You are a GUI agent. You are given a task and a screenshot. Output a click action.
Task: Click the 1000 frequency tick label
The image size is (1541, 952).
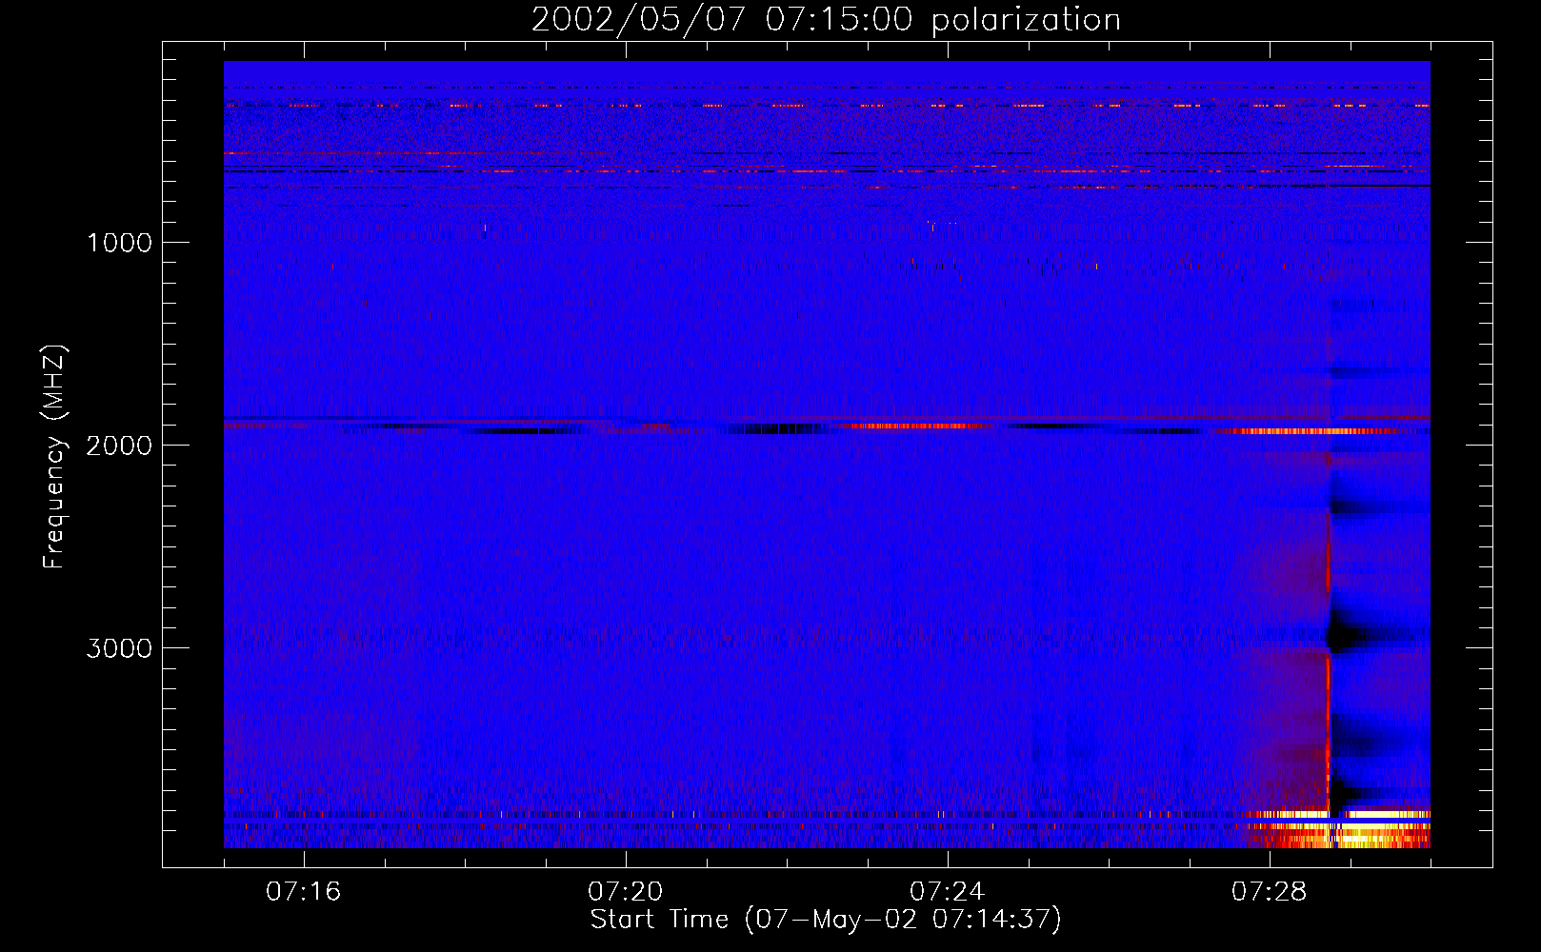click(x=119, y=243)
